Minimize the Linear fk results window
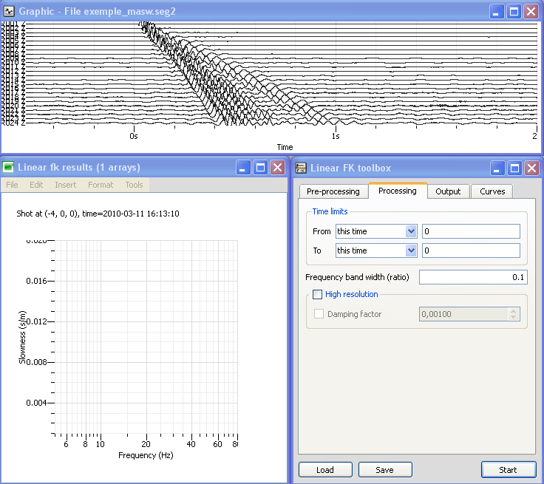 coord(243,168)
